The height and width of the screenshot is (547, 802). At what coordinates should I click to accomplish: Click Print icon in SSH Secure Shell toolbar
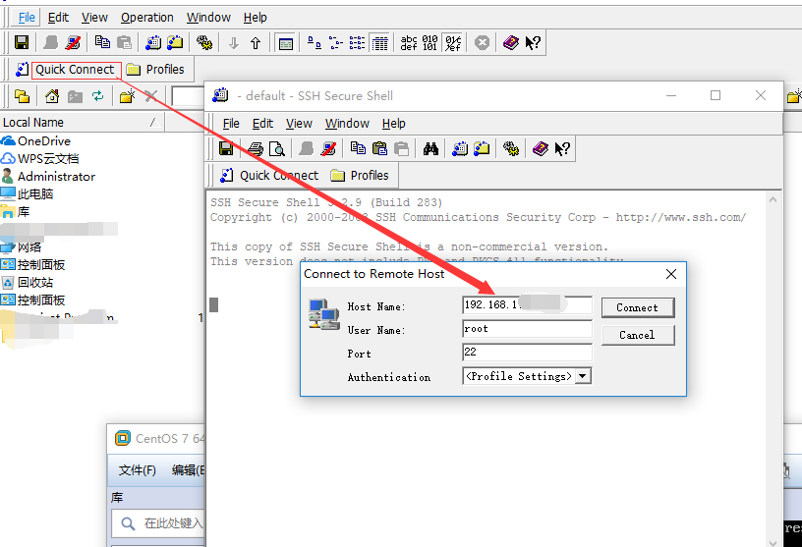pyautogui.click(x=256, y=148)
